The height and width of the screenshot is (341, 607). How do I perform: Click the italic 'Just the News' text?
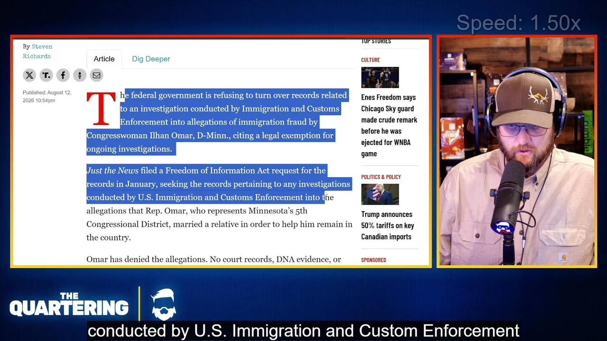112,170
